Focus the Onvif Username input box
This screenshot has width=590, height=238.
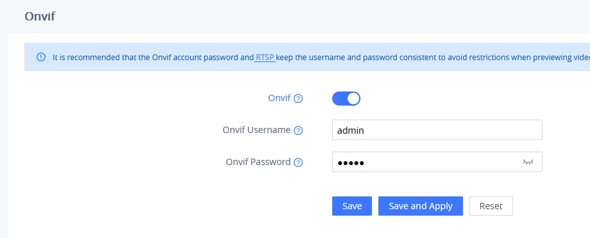(437, 130)
